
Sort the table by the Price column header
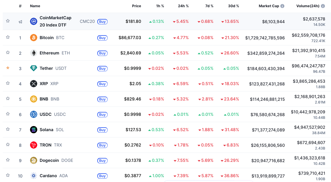click(136, 6)
